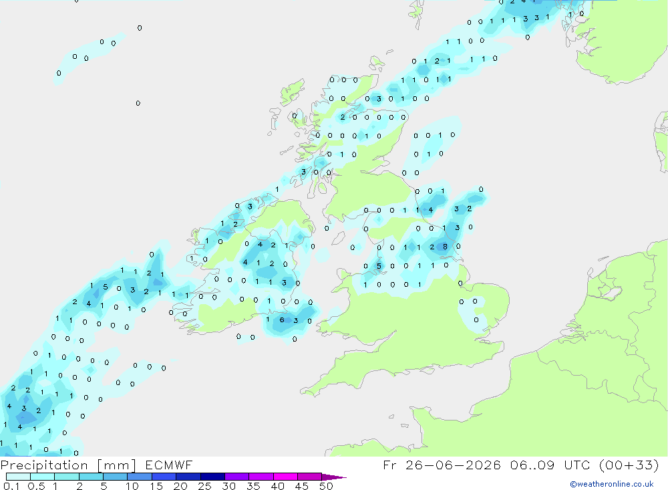Image resolution: width=668 pixels, height=490 pixels.
Task: Click the legend label "30"
Action: pyautogui.click(x=228, y=486)
